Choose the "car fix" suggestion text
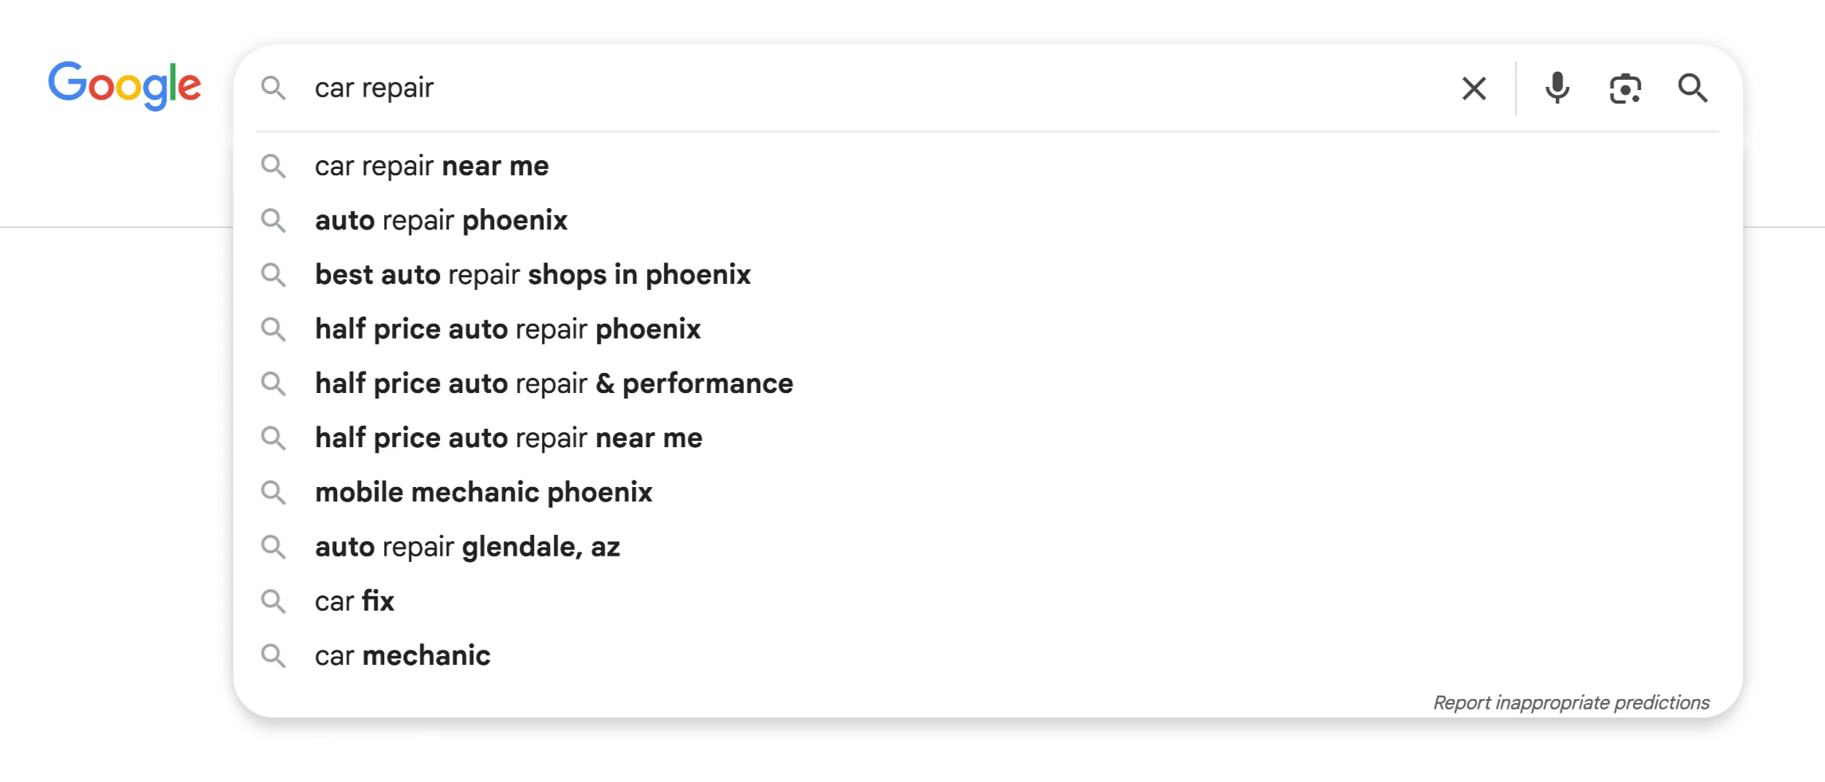Viewport: 1825px width, 782px height. [355, 601]
